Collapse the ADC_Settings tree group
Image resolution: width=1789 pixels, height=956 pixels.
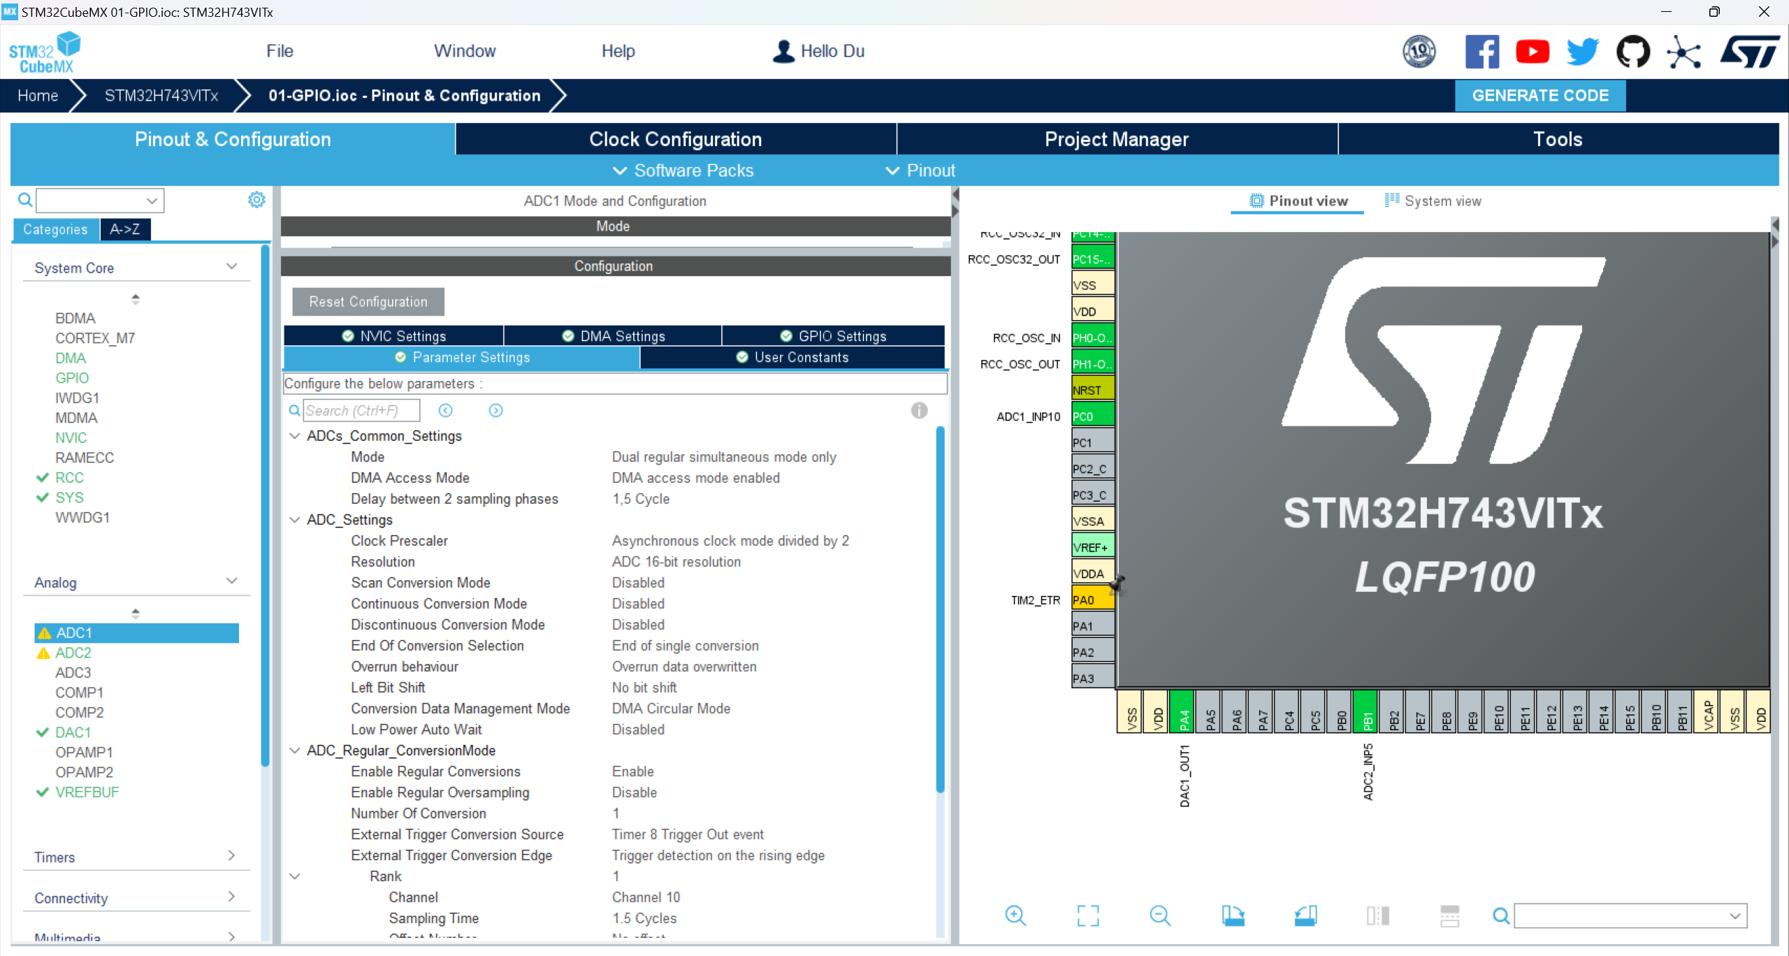pos(295,520)
